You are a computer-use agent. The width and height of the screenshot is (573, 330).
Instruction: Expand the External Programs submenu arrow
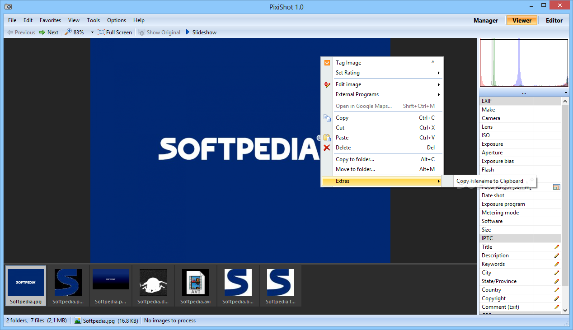click(438, 94)
